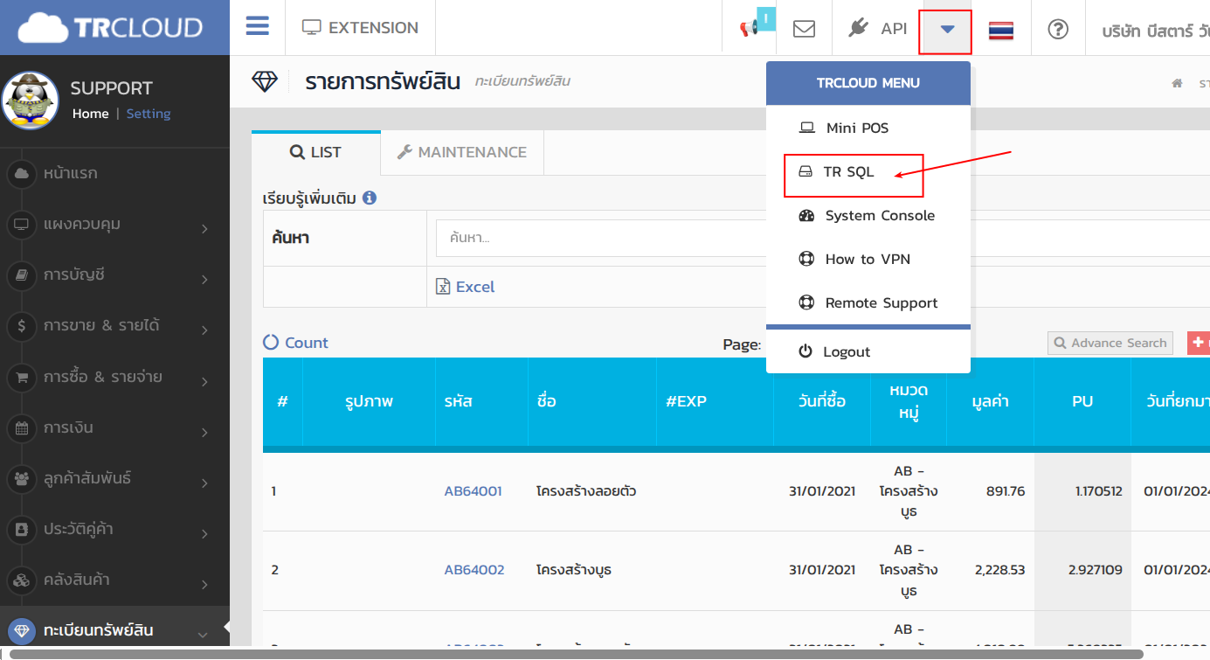Click the info icon beside เรียนรู้เพิ่มเติม

(370, 198)
